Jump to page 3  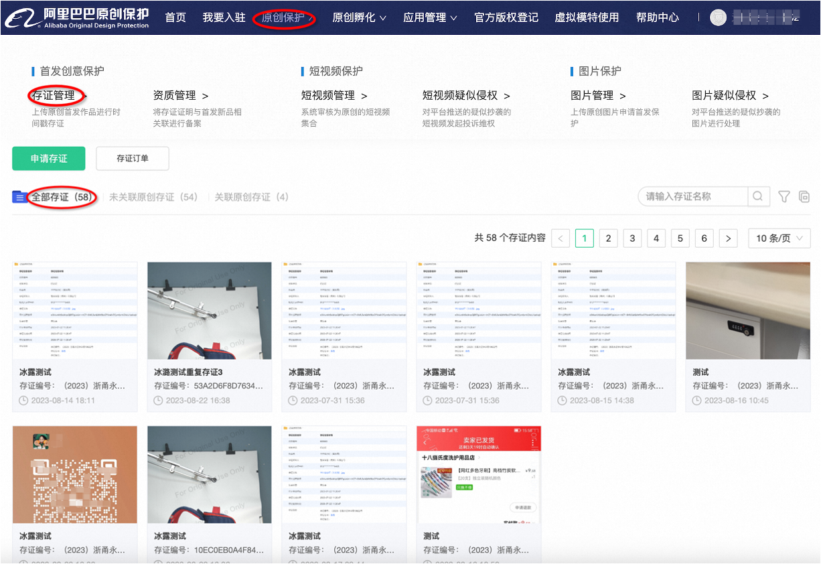pos(632,238)
